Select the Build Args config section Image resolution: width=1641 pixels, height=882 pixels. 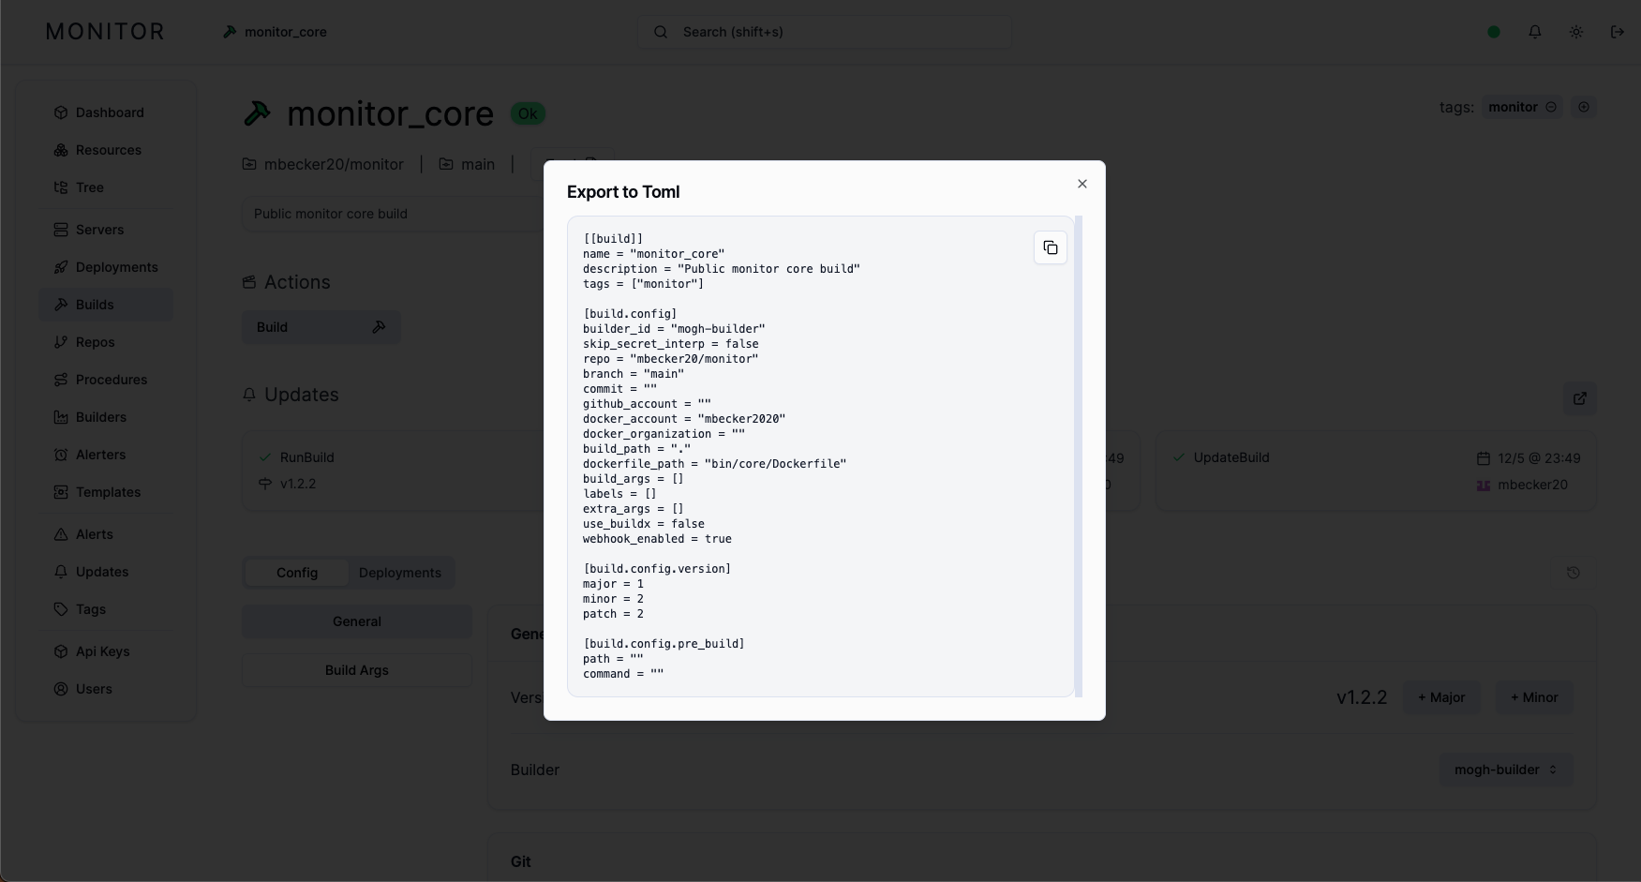click(x=357, y=670)
